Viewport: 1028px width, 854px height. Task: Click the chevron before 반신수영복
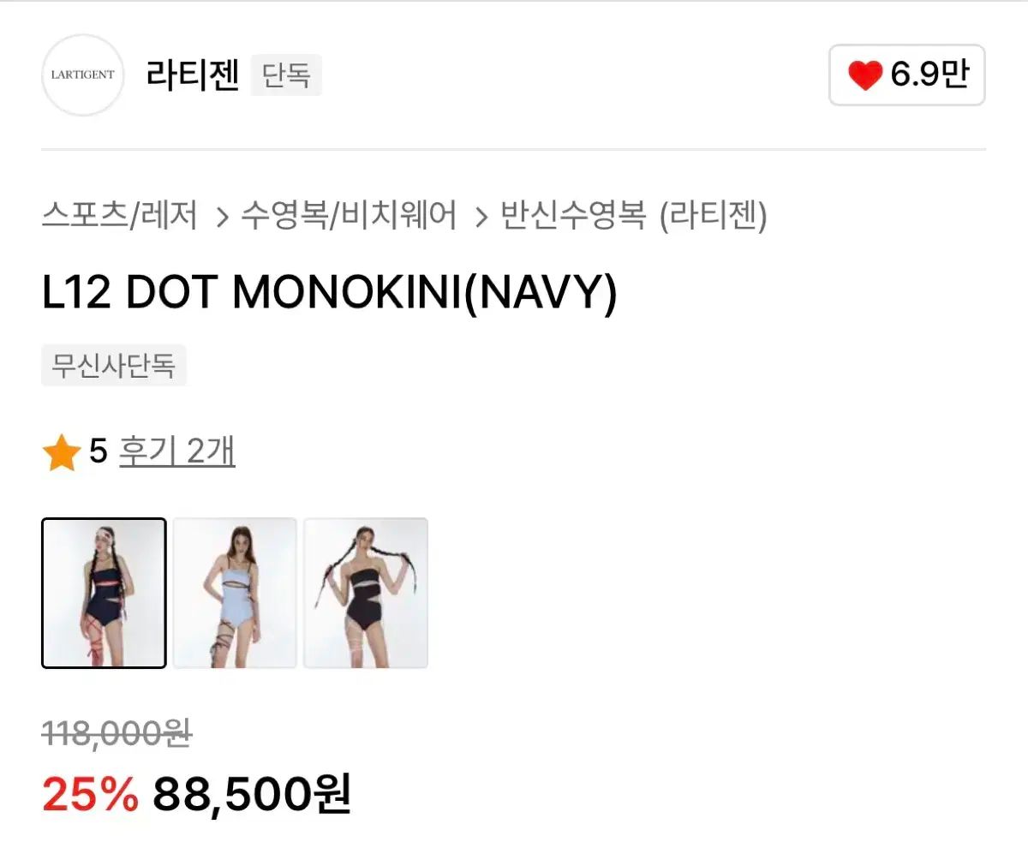[x=481, y=217]
